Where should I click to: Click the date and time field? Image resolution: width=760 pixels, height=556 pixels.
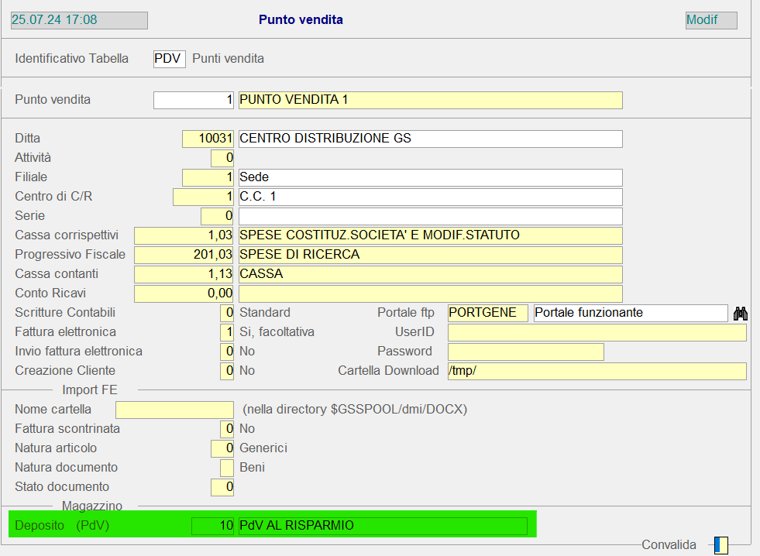pos(78,20)
